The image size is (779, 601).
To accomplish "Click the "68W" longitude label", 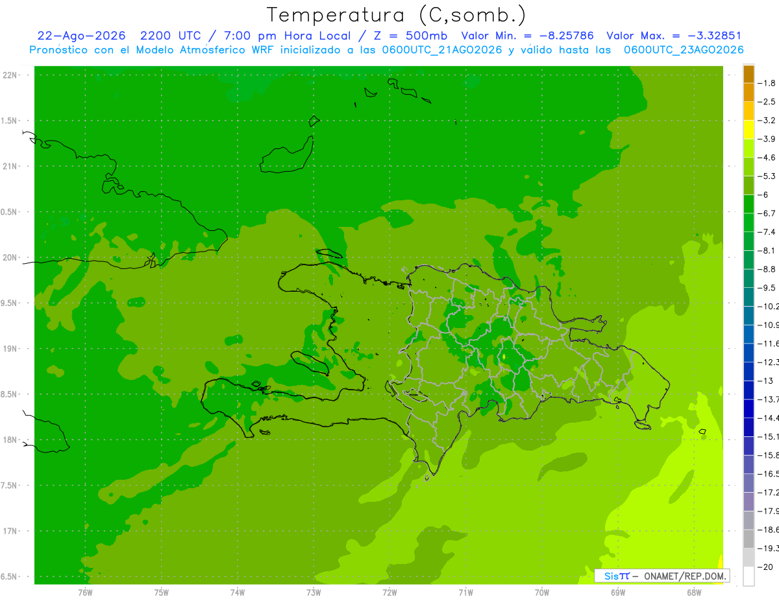I will coord(693,593).
